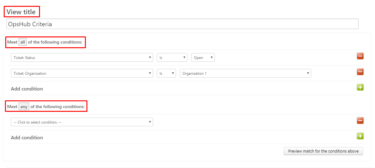Delete the empty 'Click to select condition' row
The width and height of the screenshot is (375, 168).
pyautogui.click(x=360, y=121)
